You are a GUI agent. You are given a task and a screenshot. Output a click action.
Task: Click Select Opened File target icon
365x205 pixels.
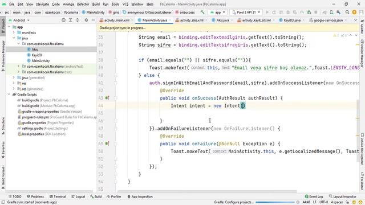coord(63,20)
